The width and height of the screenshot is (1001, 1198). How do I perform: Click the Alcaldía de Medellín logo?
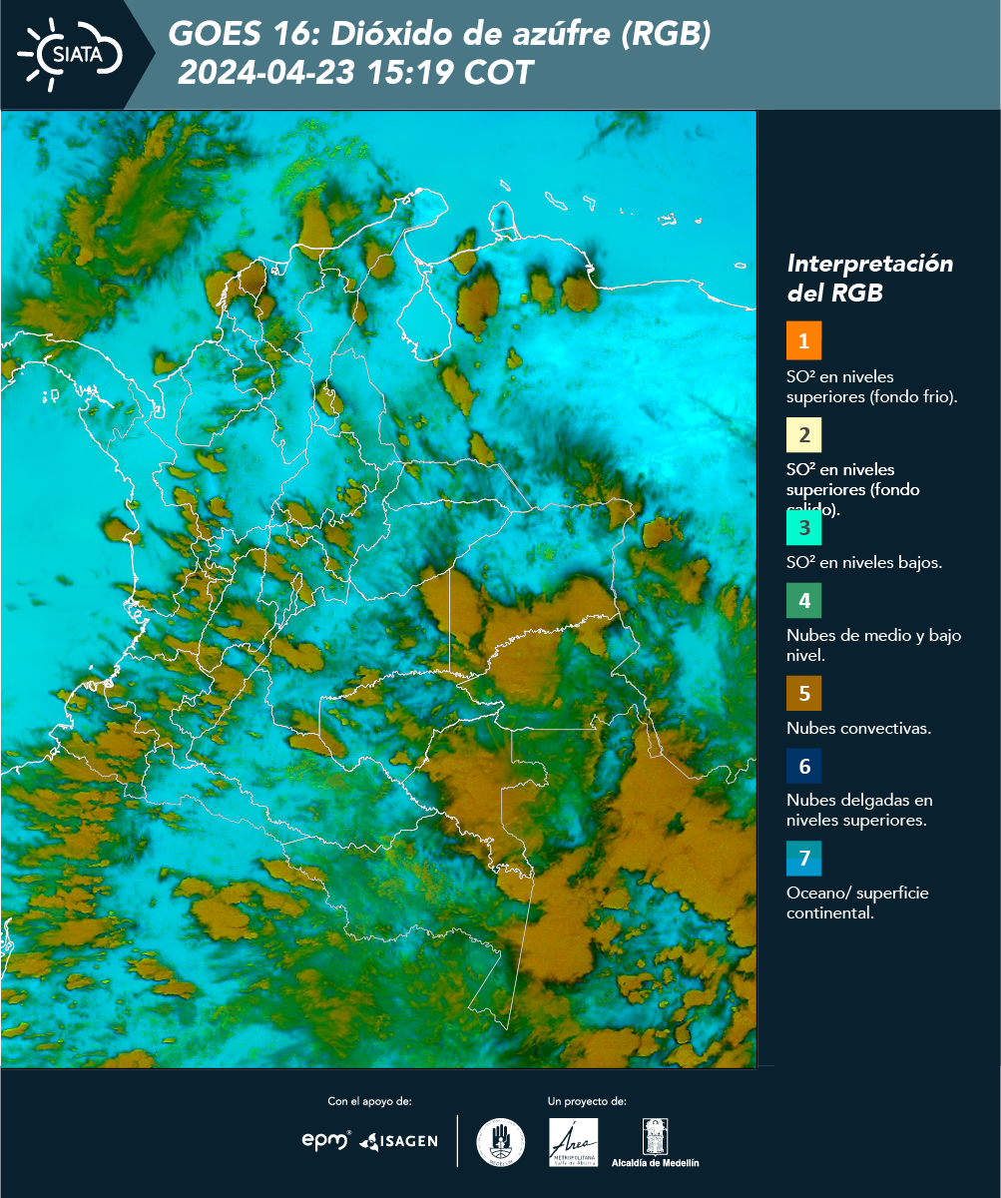(656, 1142)
